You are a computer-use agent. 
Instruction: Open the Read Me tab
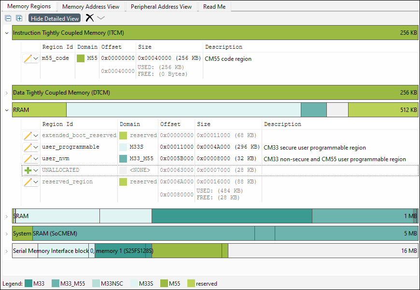pos(214,6)
